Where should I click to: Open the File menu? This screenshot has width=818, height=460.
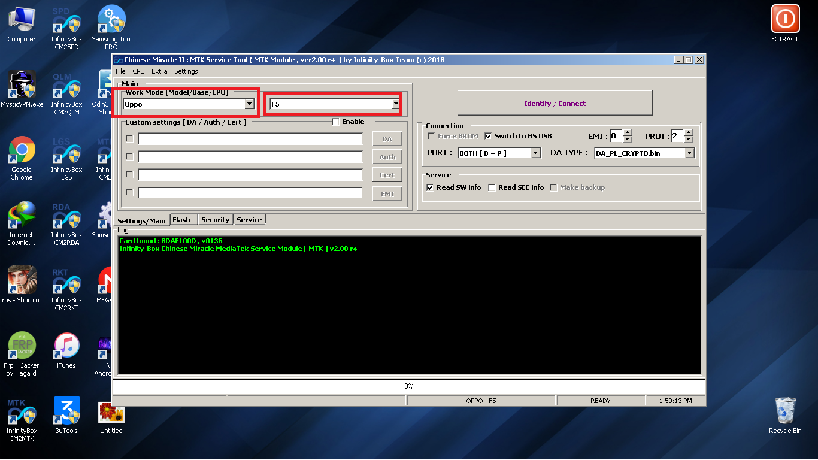pyautogui.click(x=120, y=71)
